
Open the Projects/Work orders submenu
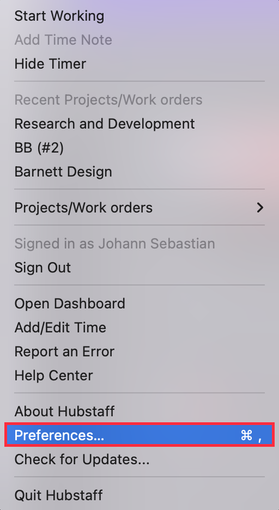pyautogui.click(x=139, y=208)
